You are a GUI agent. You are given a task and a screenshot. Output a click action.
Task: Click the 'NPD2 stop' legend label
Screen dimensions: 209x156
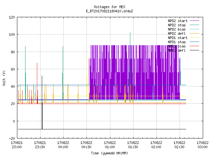177,25
